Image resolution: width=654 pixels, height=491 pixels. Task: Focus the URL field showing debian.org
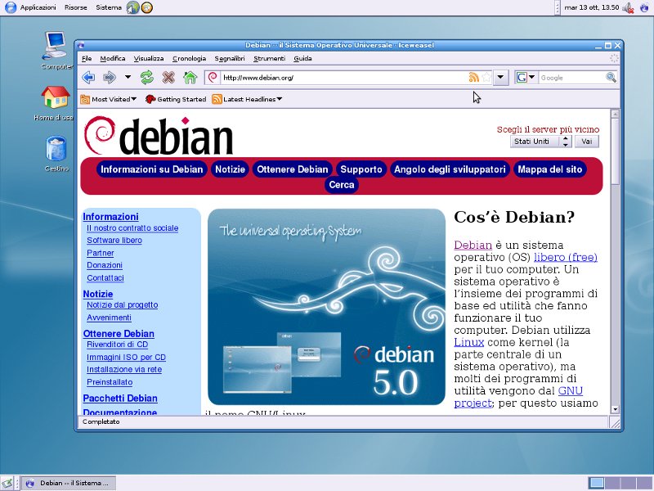(344, 78)
